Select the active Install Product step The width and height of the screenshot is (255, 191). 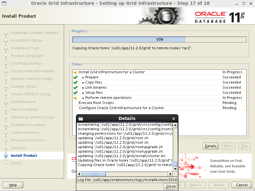[24, 155]
